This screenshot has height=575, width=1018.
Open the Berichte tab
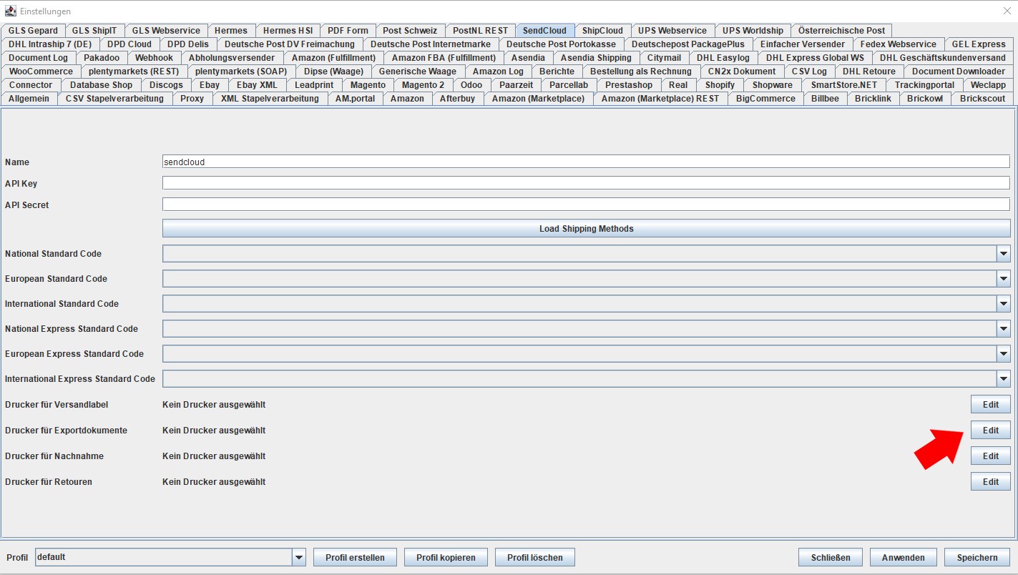(557, 72)
